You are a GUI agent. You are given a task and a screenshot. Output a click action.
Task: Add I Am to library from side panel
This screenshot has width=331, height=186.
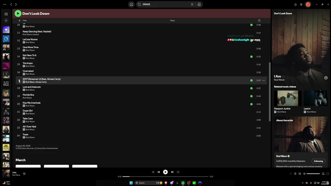tap(326, 78)
